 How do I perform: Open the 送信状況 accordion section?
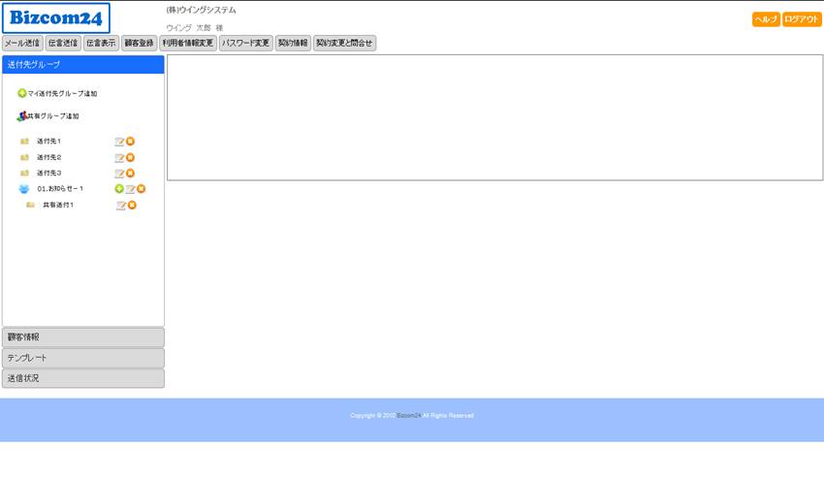tap(83, 378)
